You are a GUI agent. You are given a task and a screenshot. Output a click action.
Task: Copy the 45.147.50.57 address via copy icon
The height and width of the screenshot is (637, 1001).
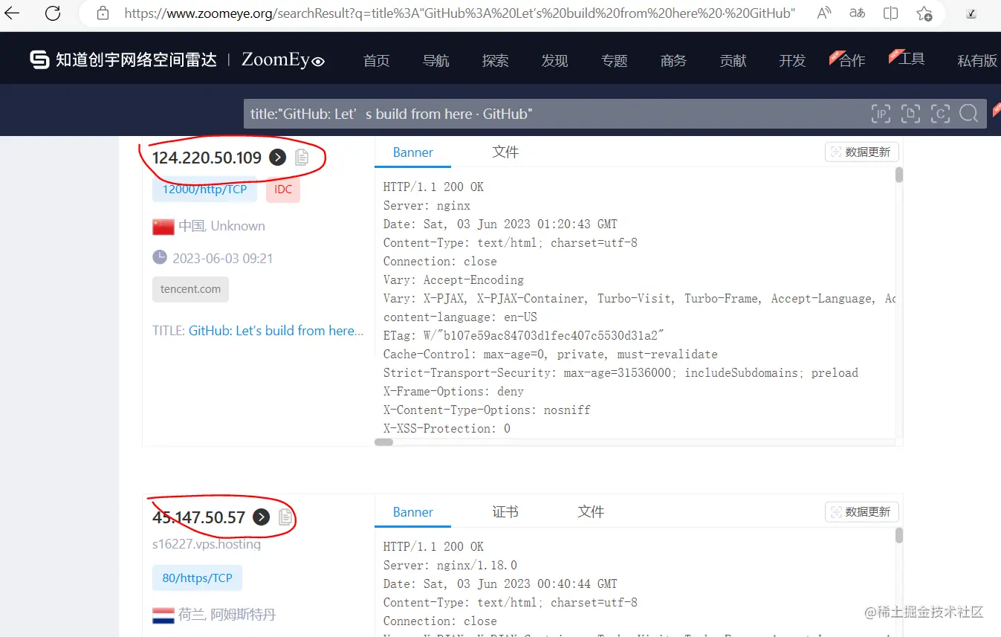285,517
